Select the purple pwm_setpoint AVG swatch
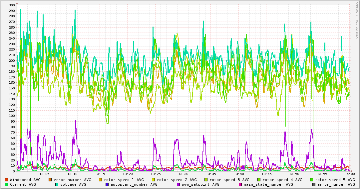Screen dimensions: 360x189 pos(178,184)
